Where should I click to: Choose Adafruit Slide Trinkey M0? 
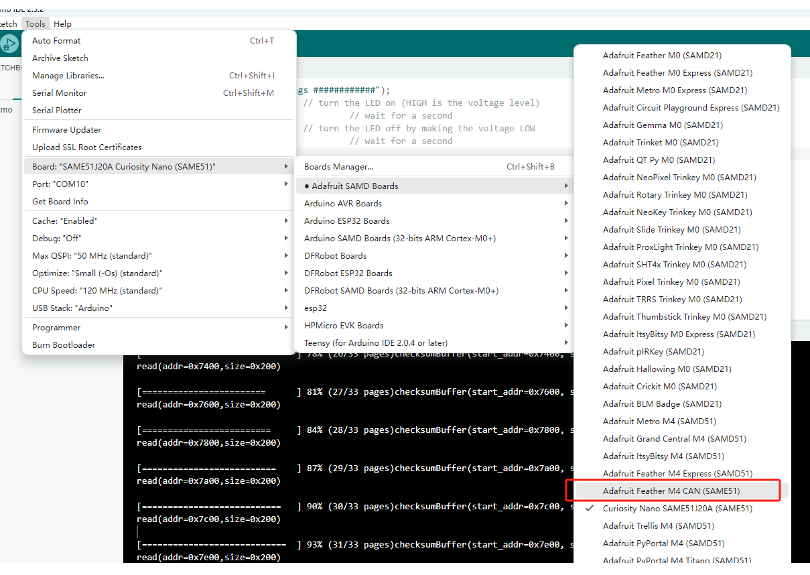(x=682, y=230)
